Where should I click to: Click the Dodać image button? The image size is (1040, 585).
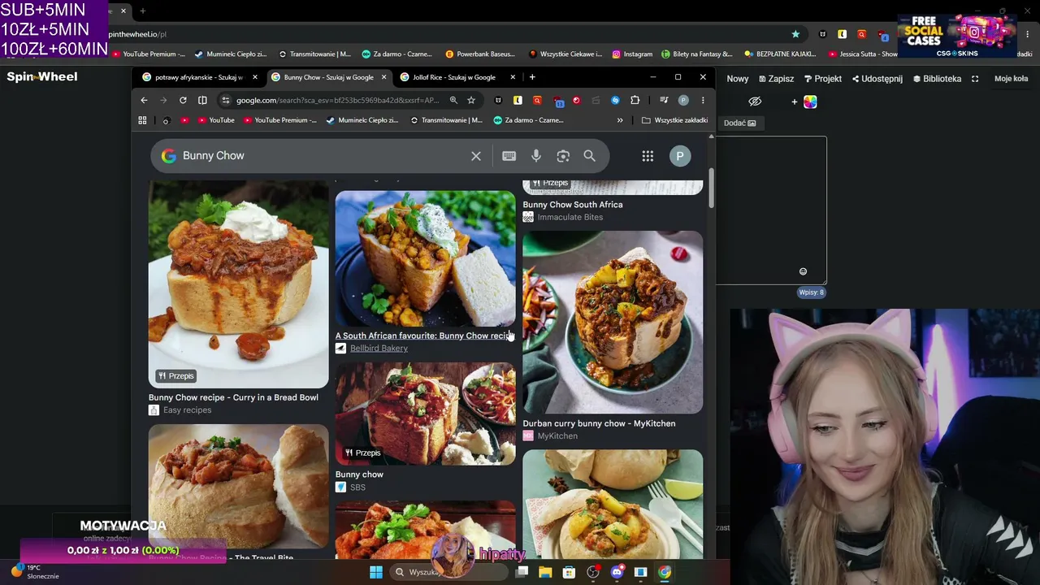pyautogui.click(x=739, y=123)
